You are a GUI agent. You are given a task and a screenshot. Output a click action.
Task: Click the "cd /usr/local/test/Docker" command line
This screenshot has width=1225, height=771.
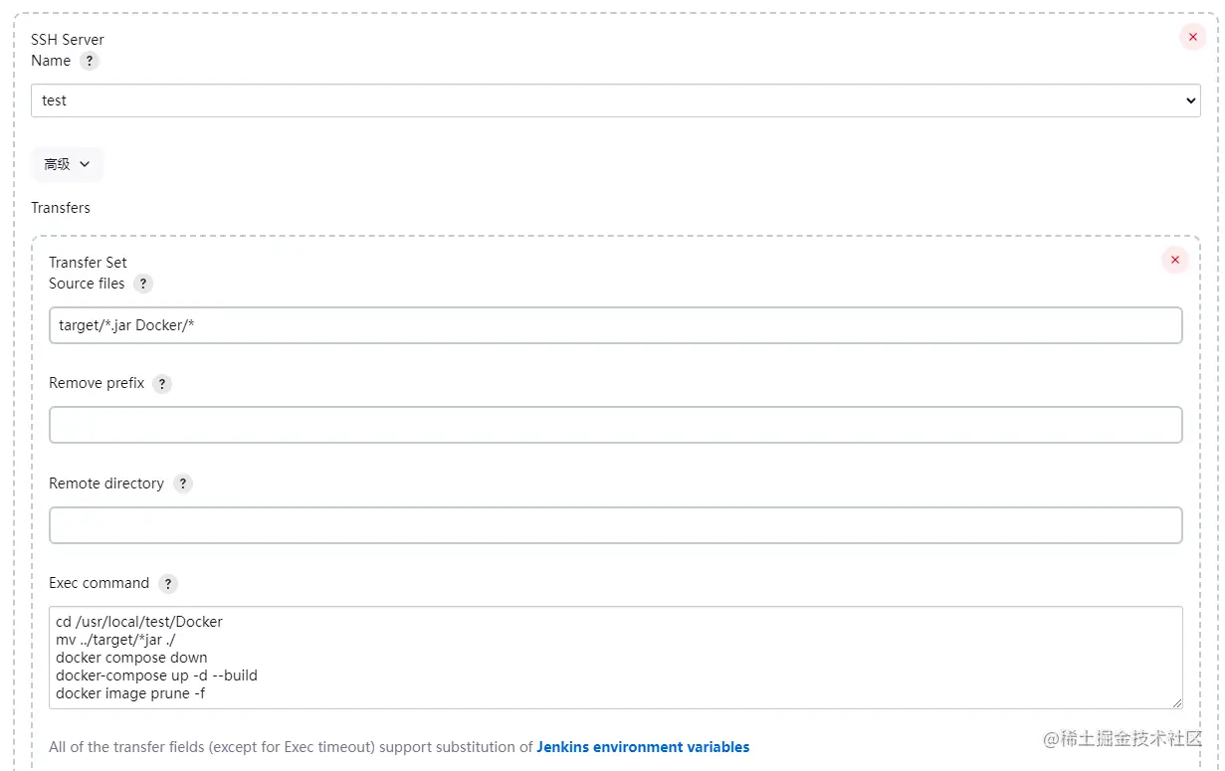tap(139, 622)
